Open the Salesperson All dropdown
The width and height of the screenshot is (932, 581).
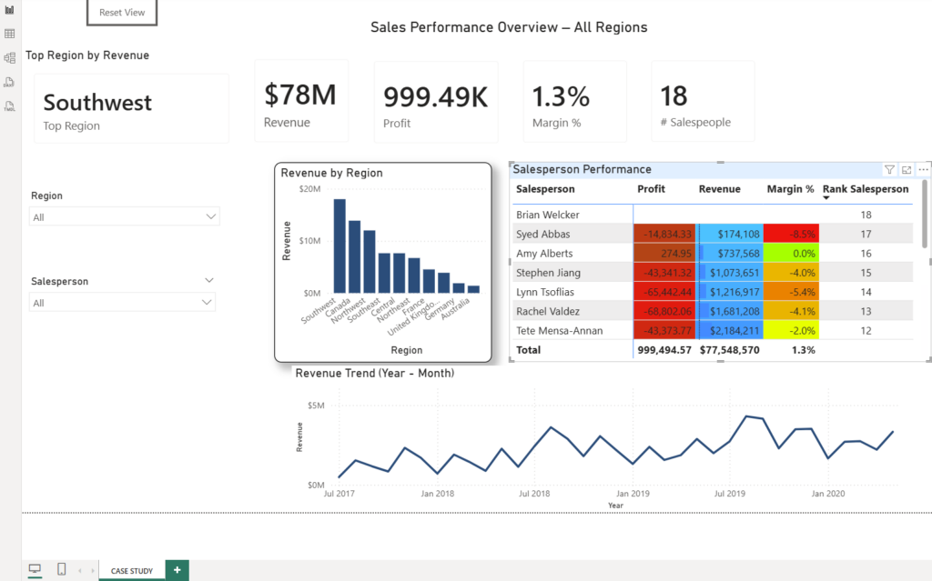[x=122, y=303]
